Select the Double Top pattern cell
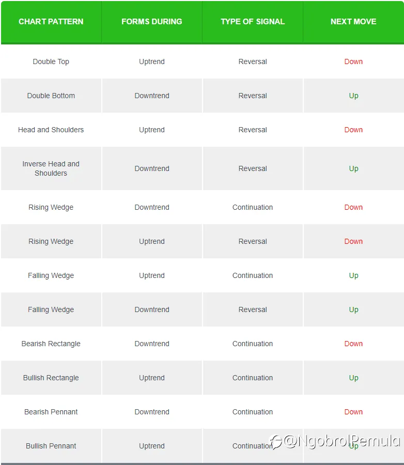Image resolution: width=404 pixels, height=465 pixels. [51, 61]
